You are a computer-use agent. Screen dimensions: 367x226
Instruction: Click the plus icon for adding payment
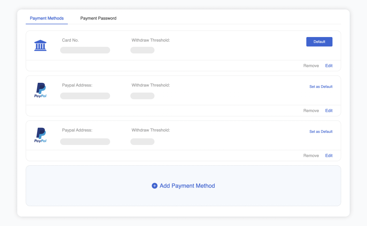pos(154,186)
